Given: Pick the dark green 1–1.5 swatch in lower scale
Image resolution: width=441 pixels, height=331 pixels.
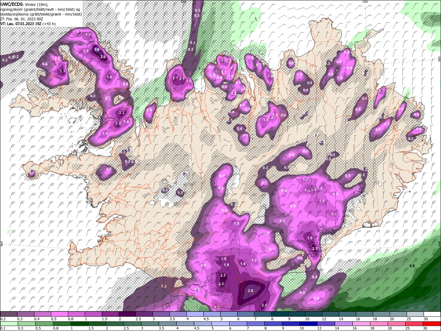Looking at the screenshot, I should pos(80,324).
